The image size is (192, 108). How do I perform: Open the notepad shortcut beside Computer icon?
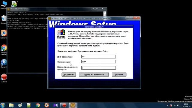tap(15, 4)
